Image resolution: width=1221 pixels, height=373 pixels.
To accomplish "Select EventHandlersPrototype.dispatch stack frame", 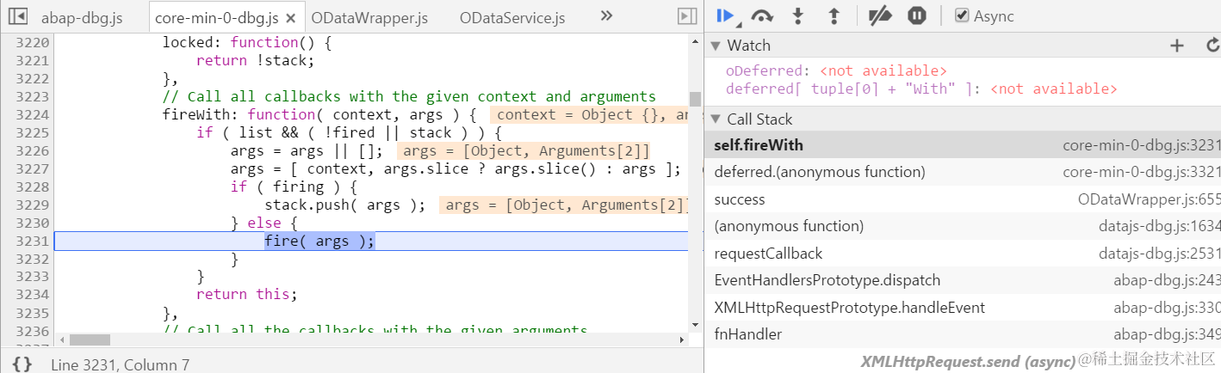I will tap(963, 280).
